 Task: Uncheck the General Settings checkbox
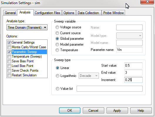point(9,42)
